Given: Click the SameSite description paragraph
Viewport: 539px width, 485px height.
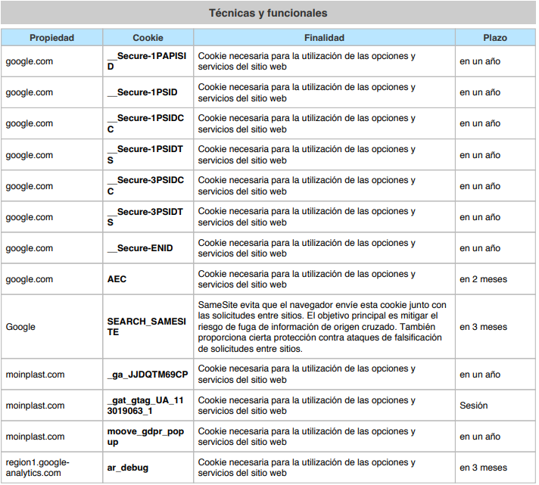Looking at the screenshot, I should point(323,326).
